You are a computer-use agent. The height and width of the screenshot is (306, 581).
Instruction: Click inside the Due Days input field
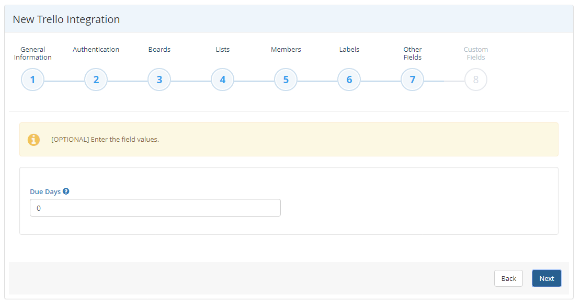point(155,208)
